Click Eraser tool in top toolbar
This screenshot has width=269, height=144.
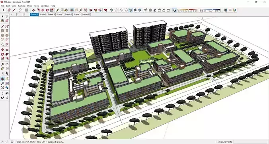(9, 10)
